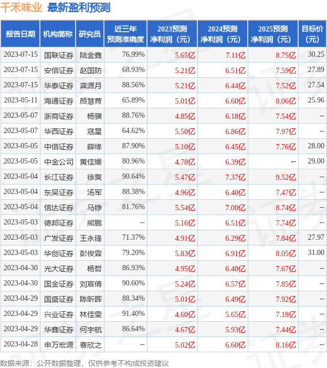Click researcher 陈昕晖
This screenshot has width=327, height=368.
91,299
